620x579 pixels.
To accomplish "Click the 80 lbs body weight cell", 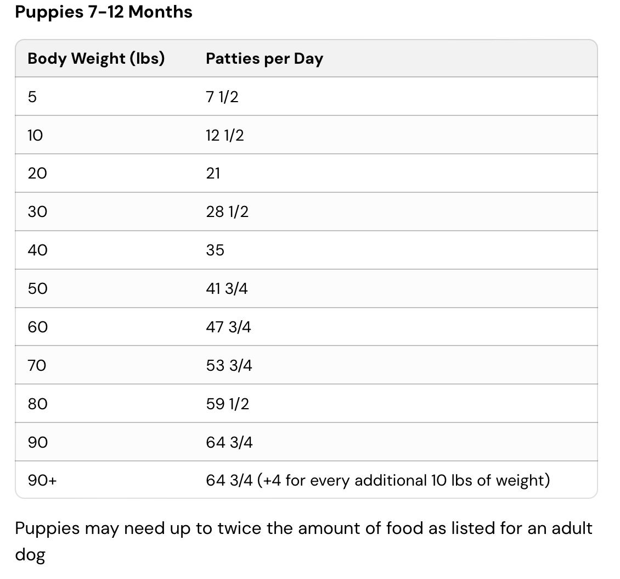I will 37,404.
